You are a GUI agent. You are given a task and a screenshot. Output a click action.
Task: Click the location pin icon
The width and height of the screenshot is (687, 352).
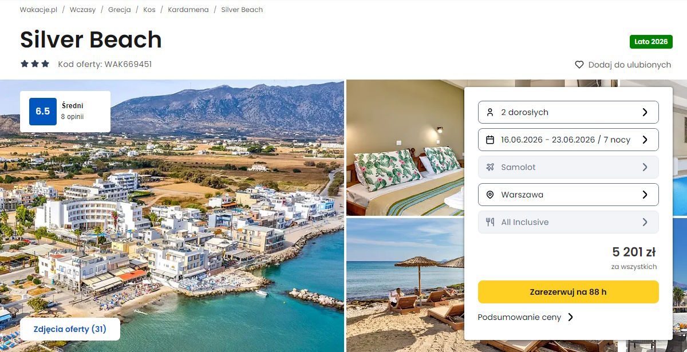tap(490, 195)
